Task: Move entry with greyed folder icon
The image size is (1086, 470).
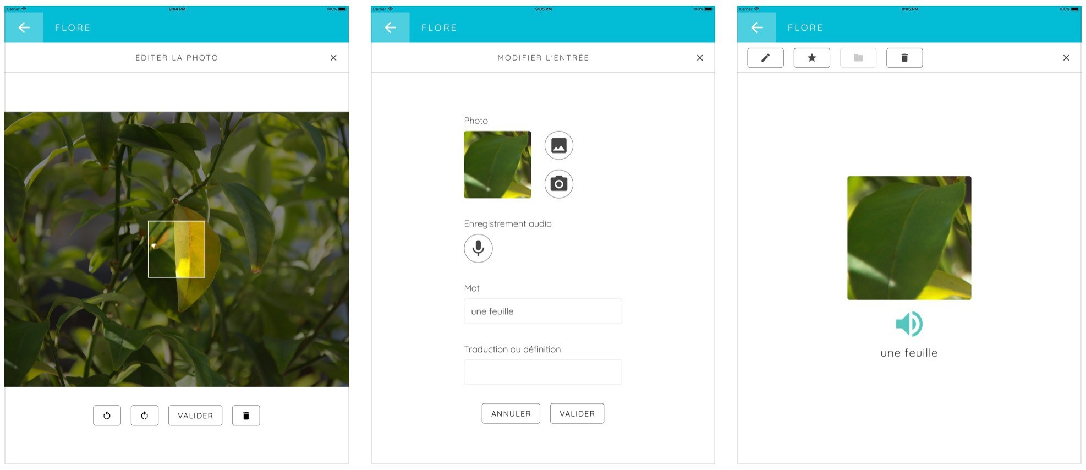Action: [x=858, y=58]
